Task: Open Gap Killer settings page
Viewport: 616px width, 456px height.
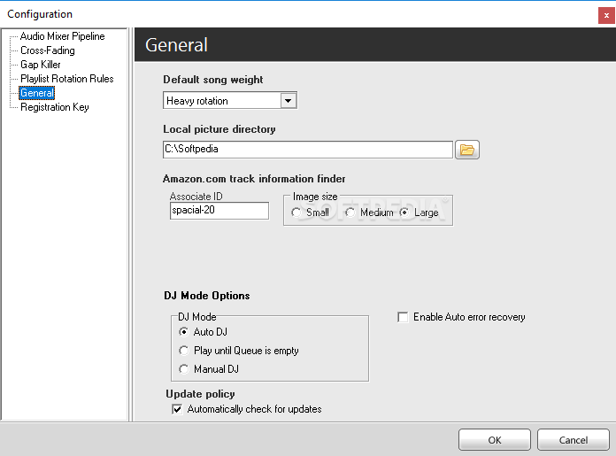Action: pos(41,65)
